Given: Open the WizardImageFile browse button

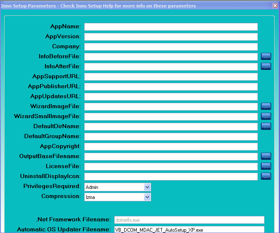Looking at the screenshot, I should click(266, 106).
